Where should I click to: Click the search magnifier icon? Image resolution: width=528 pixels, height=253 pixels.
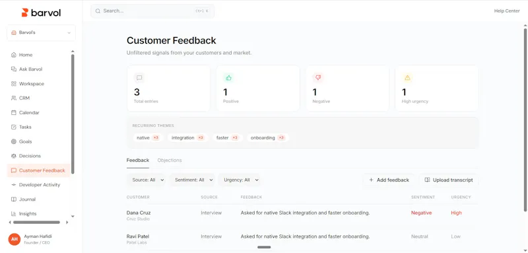pyautogui.click(x=98, y=11)
